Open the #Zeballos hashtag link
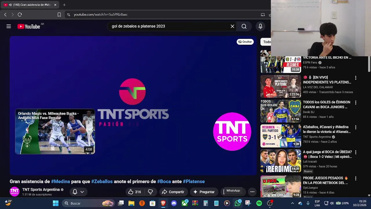371x209 pixels. pyautogui.click(x=102, y=181)
